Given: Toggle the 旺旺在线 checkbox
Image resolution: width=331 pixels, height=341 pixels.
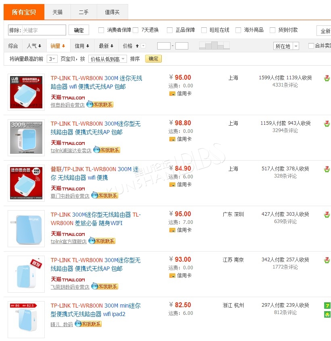Looking at the screenshot, I should (204, 30).
